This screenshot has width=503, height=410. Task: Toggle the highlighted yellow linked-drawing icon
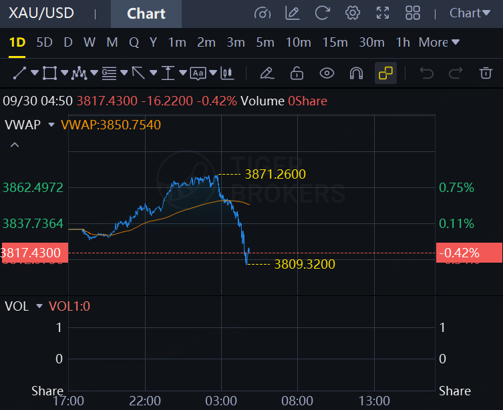point(385,73)
